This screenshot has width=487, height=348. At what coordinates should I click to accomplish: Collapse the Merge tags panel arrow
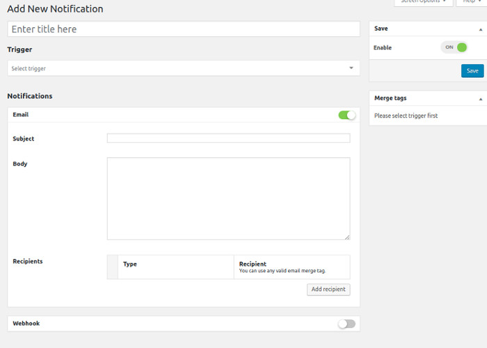(x=481, y=99)
